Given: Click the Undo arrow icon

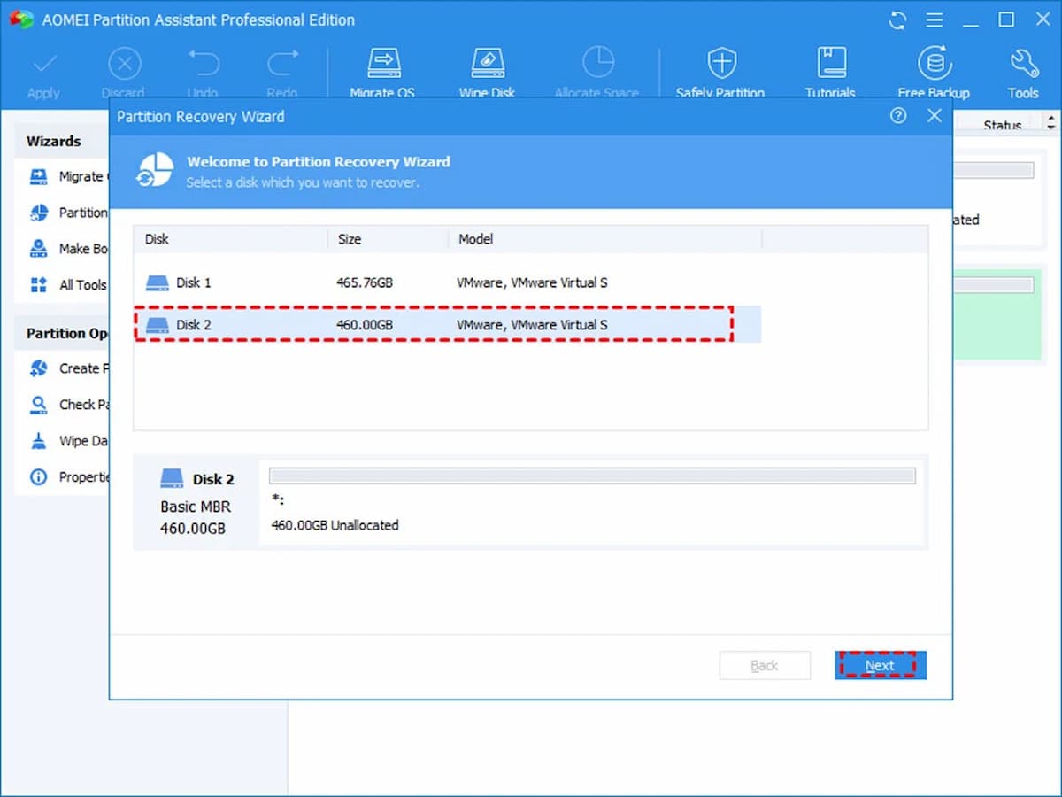Looking at the screenshot, I should (203, 71).
